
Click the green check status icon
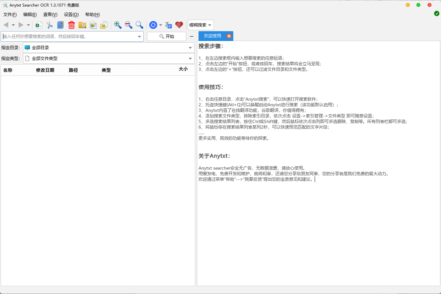(x=437, y=13)
